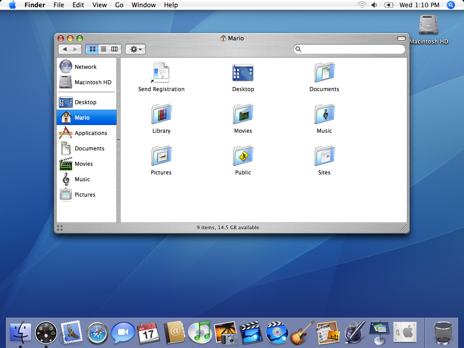Screen dimensions: 464x348
Task: Launch Keynote from the Dock
Action: (x=378, y=333)
